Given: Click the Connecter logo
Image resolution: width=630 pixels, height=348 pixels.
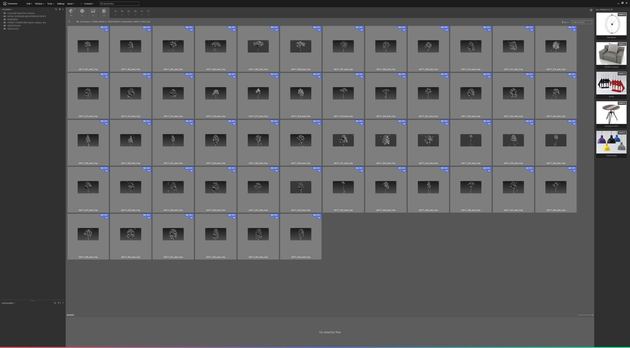Looking at the screenshot, I should 10,4.
